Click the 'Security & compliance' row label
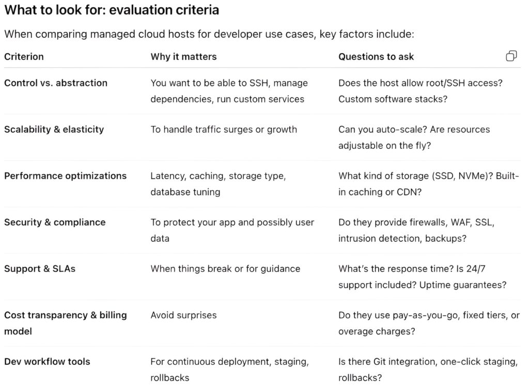This screenshot has width=529, height=387. (x=55, y=222)
